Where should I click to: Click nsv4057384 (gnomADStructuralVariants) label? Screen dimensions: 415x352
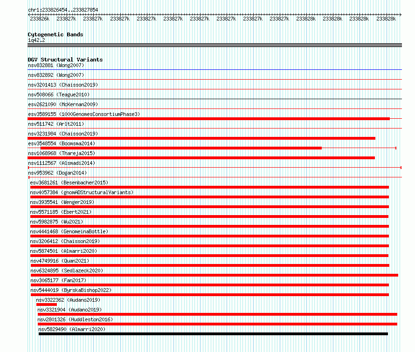coord(82,192)
